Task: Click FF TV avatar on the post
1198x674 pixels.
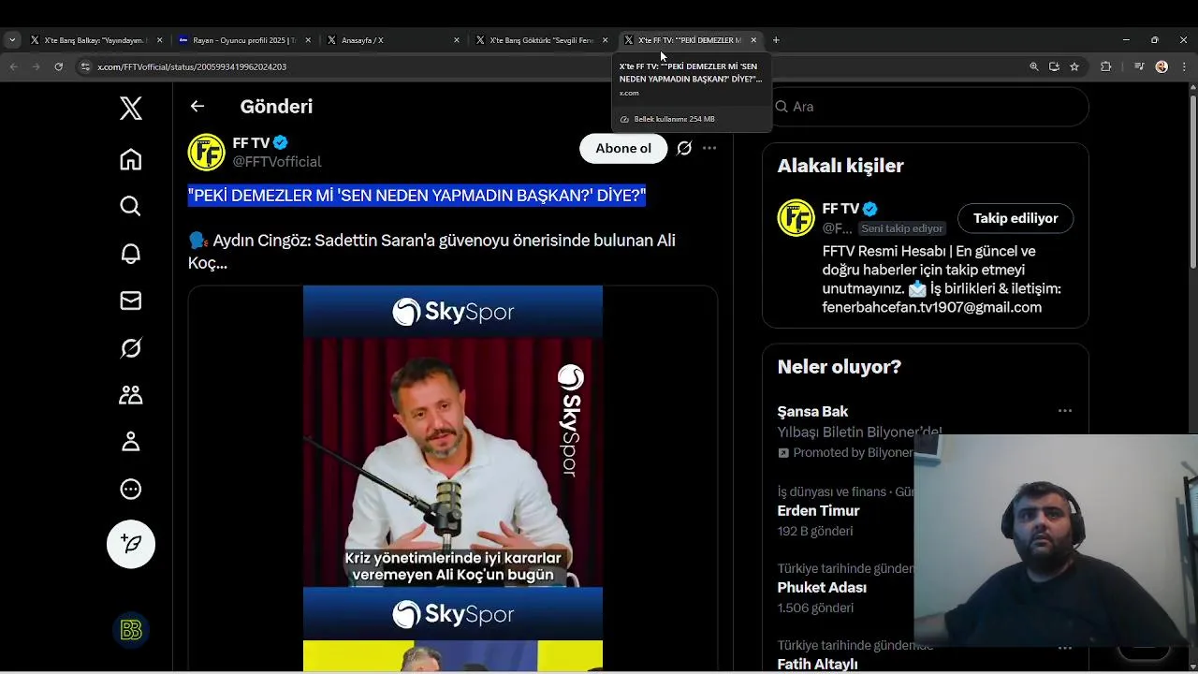Action: tap(207, 153)
